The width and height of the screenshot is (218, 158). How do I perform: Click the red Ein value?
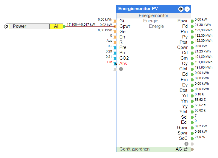[x=110, y=62]
